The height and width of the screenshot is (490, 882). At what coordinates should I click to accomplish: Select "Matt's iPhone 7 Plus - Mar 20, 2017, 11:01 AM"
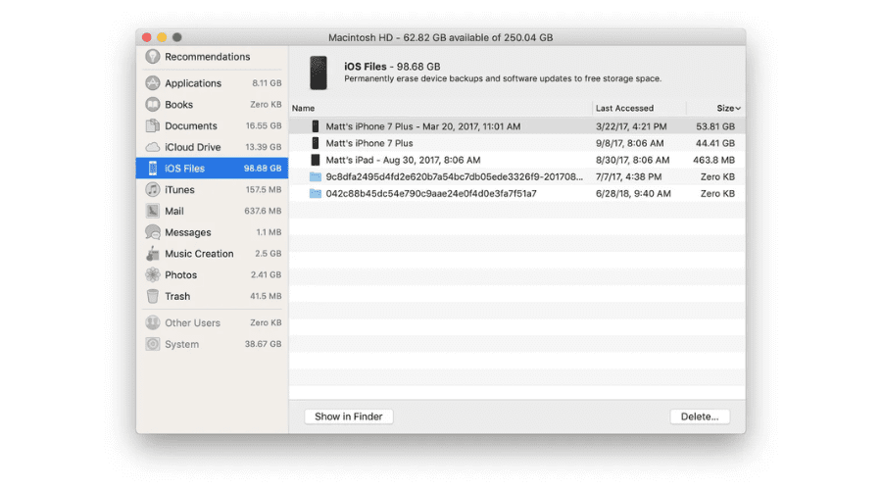pyautogui.click(x=423, y=126)
